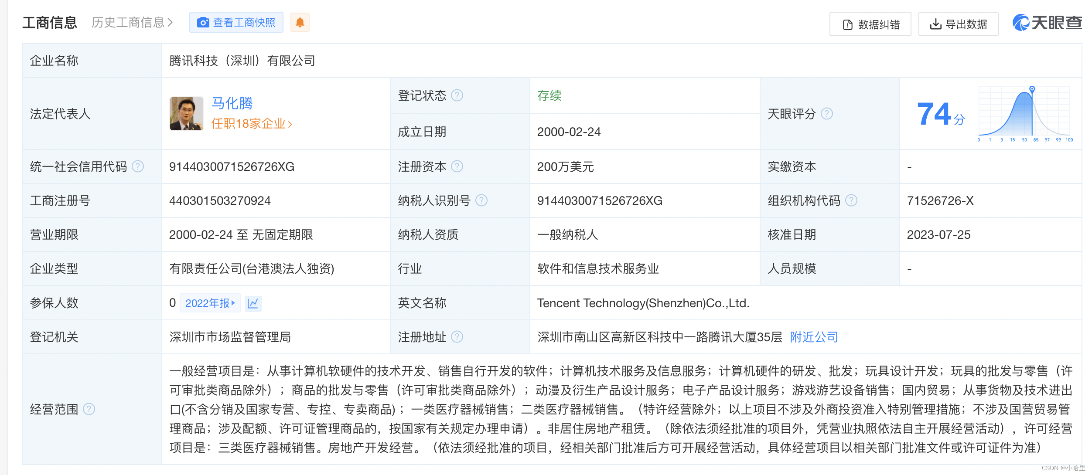Screen dimensions: 1092x475
Task: Click help icon beside 经营范围
Action: tap(89, 409)
